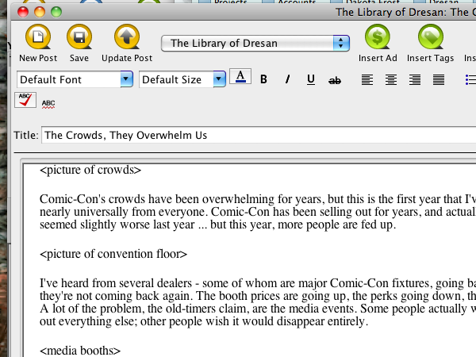Click in paragraph starting 'I've heard from several dealers'
Screen dimensions: 476x357
(x=258, y=302)
